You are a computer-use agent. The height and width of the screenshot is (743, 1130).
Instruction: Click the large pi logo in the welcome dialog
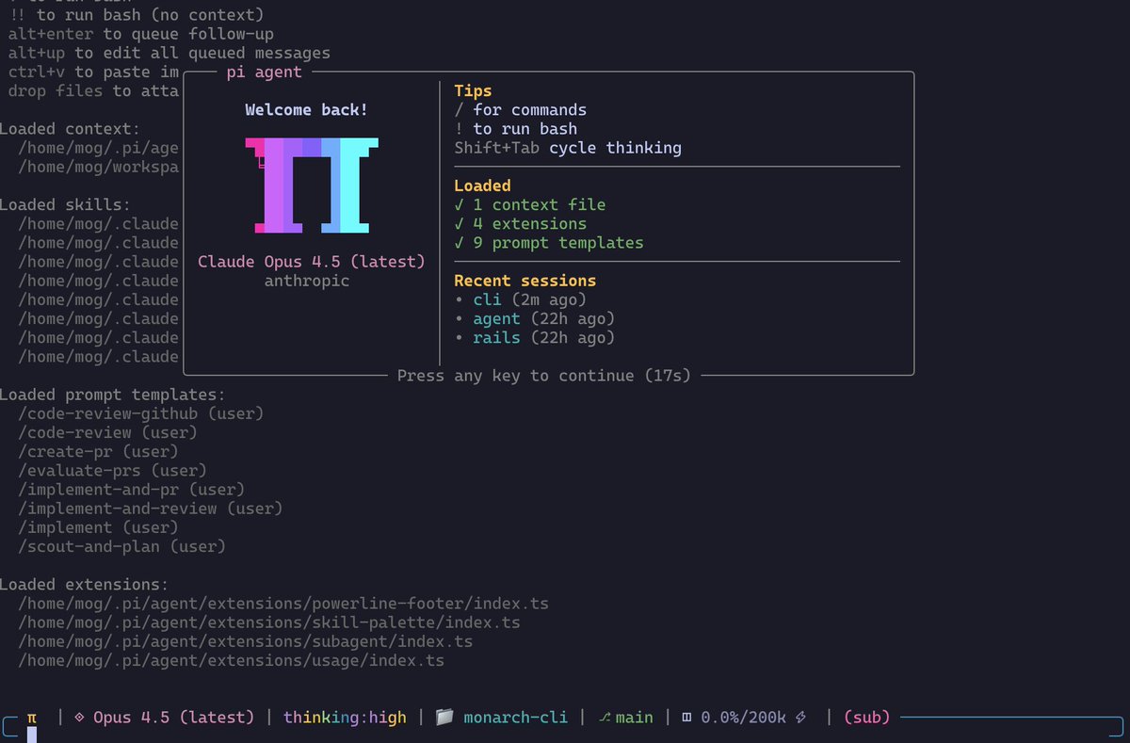pos(312,186)
